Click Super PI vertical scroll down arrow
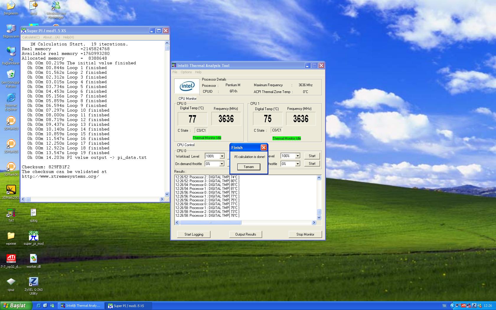 (x=167, y=194)
